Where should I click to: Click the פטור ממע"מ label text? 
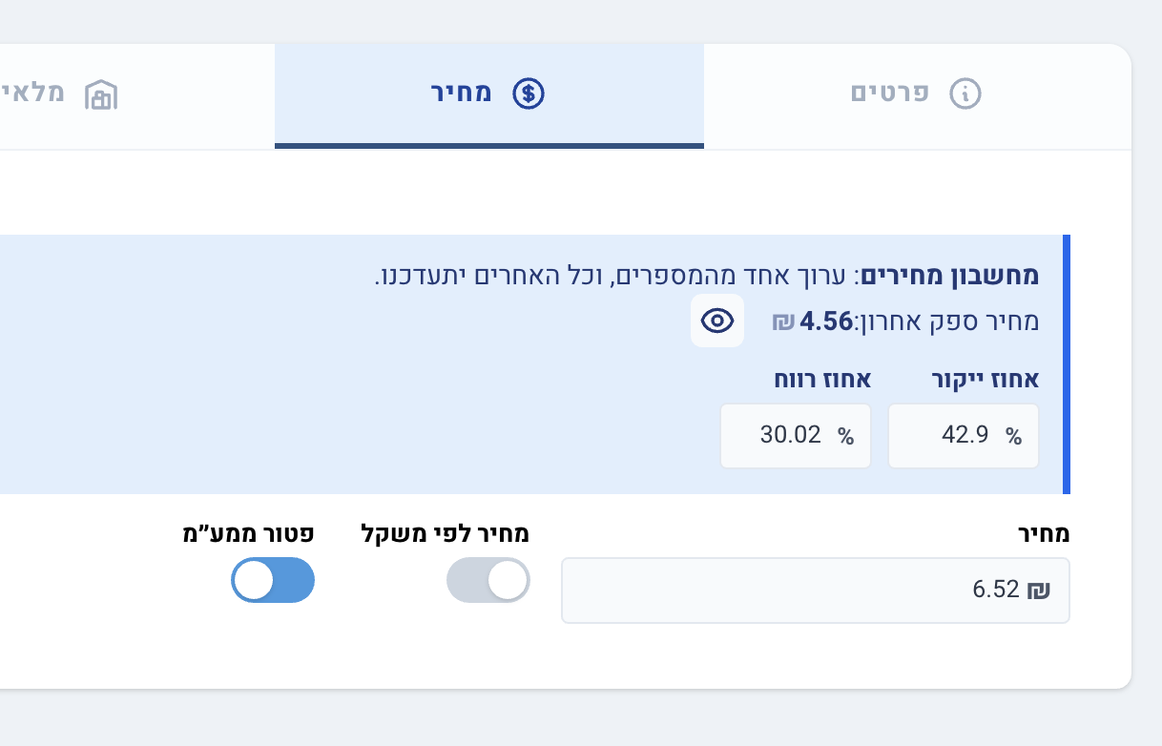249,534
